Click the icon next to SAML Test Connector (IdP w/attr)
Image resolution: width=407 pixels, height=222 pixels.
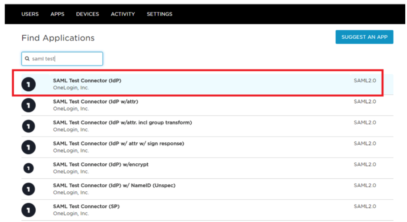click(x=29, y=105)
